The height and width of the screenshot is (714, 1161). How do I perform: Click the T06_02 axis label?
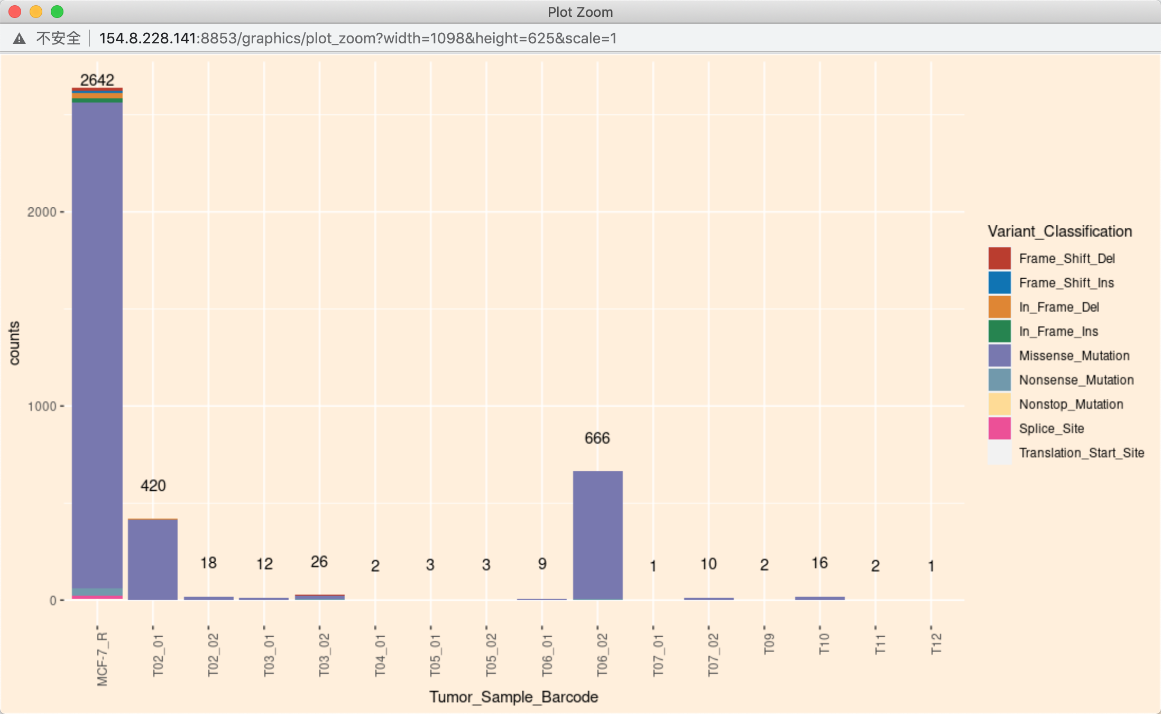click(x=602, y=655)
